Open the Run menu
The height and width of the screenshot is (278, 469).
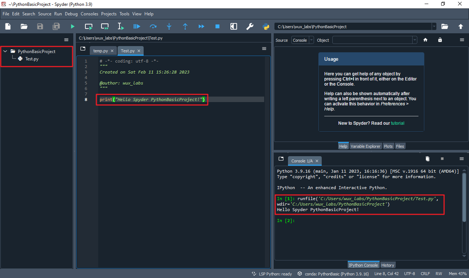click(x=58, y=14)
